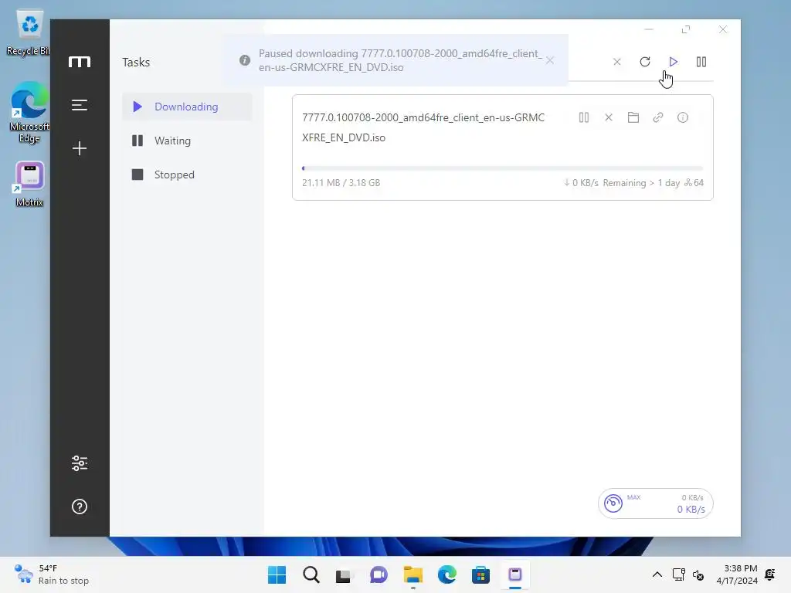This screenshot has height=593, width=791.
Task: Open Task View in taskbar
Action: [344, 574]
